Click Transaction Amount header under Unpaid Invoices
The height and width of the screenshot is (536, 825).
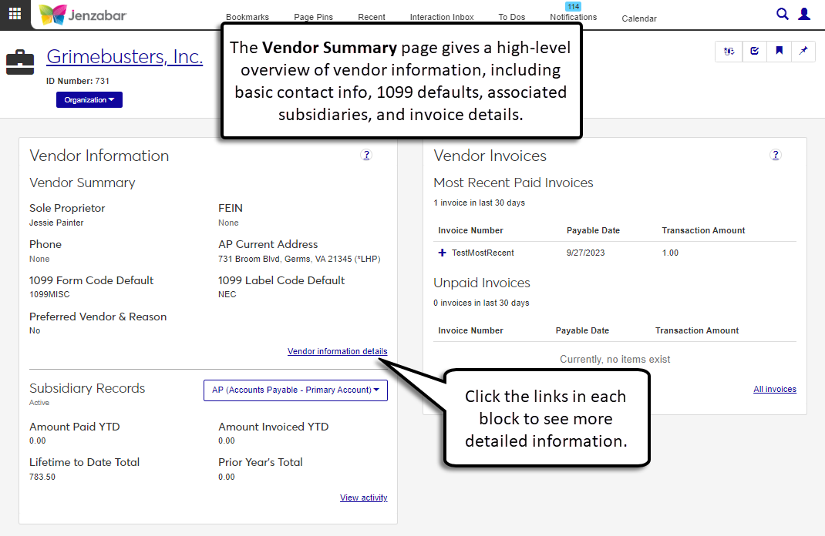pos(697,330)
